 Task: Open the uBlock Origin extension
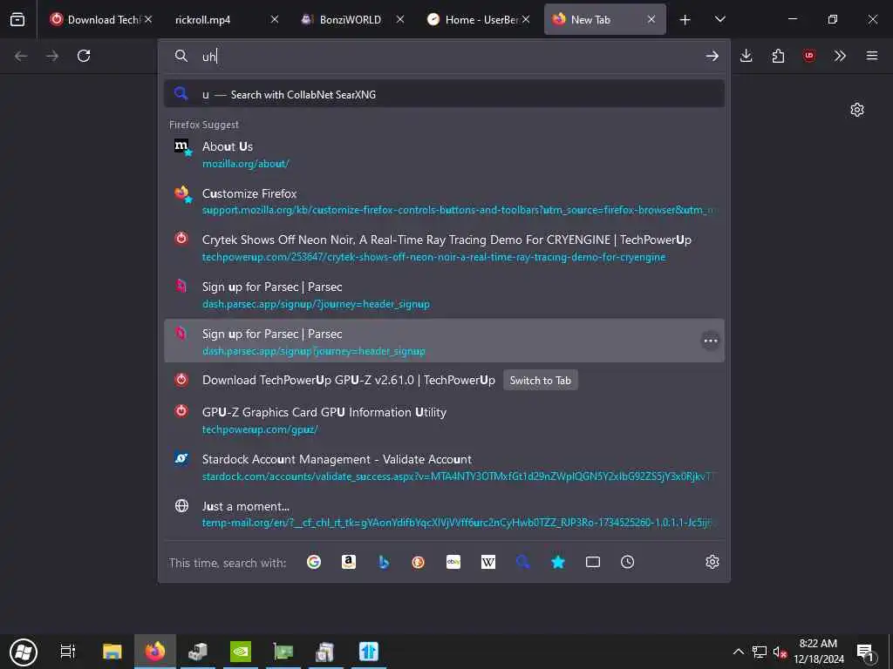pyautogui.click(x=808, y=56)
